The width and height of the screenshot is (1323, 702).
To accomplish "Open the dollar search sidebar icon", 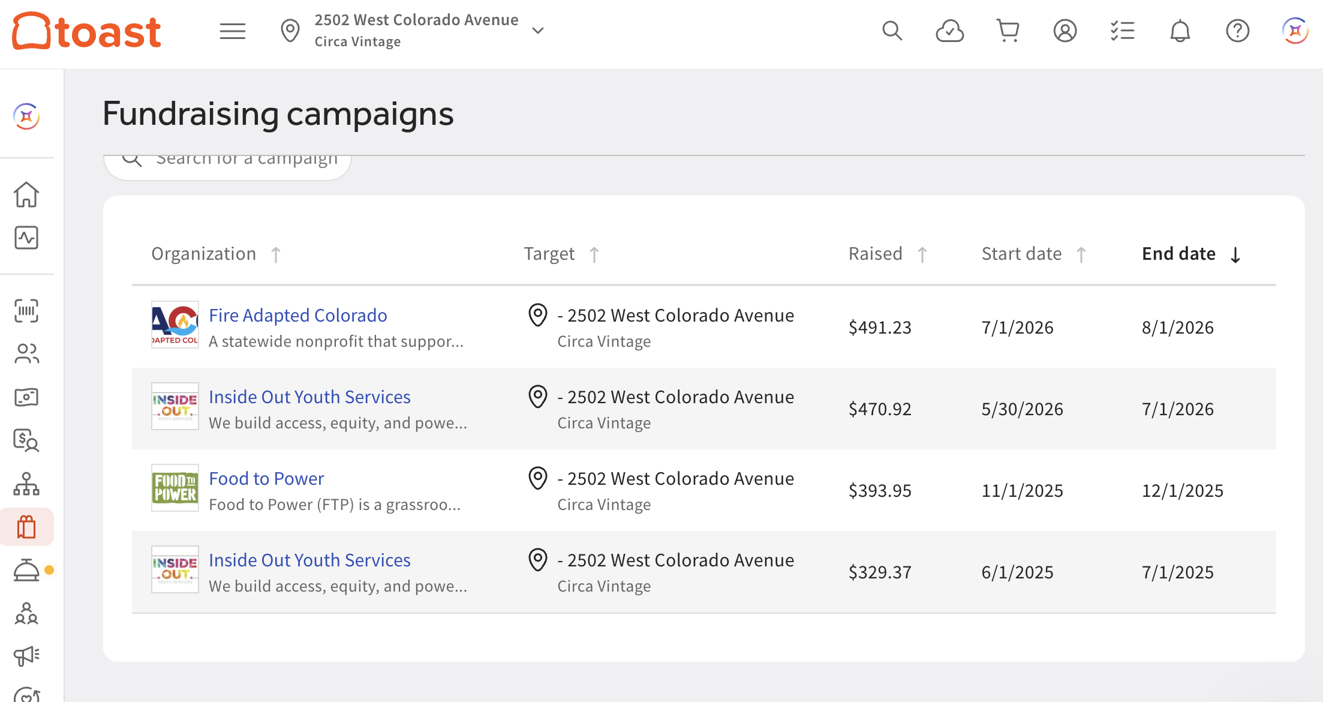I will click(x=26, y=440).
